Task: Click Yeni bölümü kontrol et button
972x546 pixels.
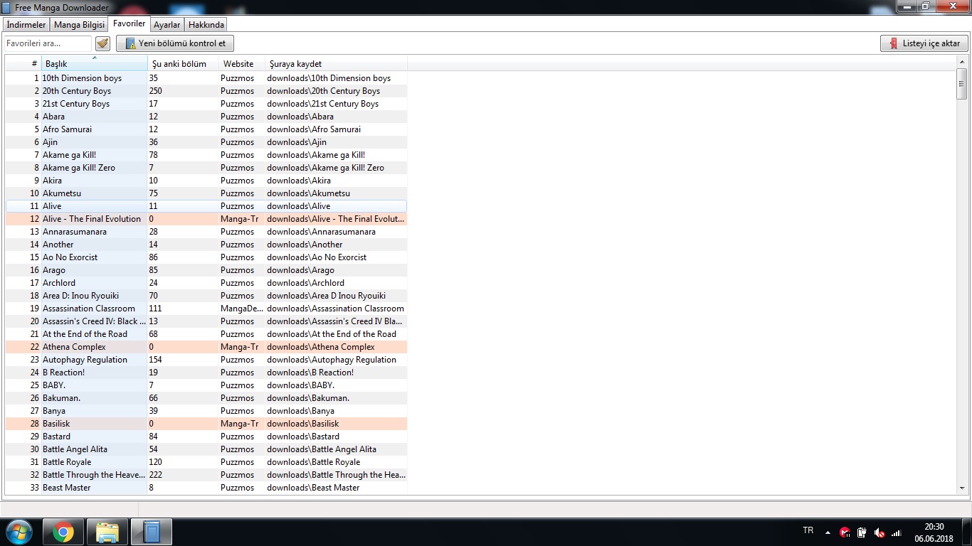Action: coord(175,43)
